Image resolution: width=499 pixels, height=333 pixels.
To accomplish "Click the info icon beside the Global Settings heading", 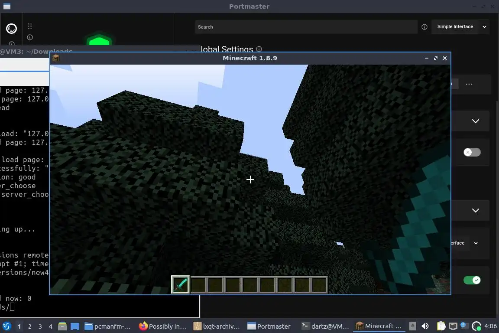I will click(259, 49).
